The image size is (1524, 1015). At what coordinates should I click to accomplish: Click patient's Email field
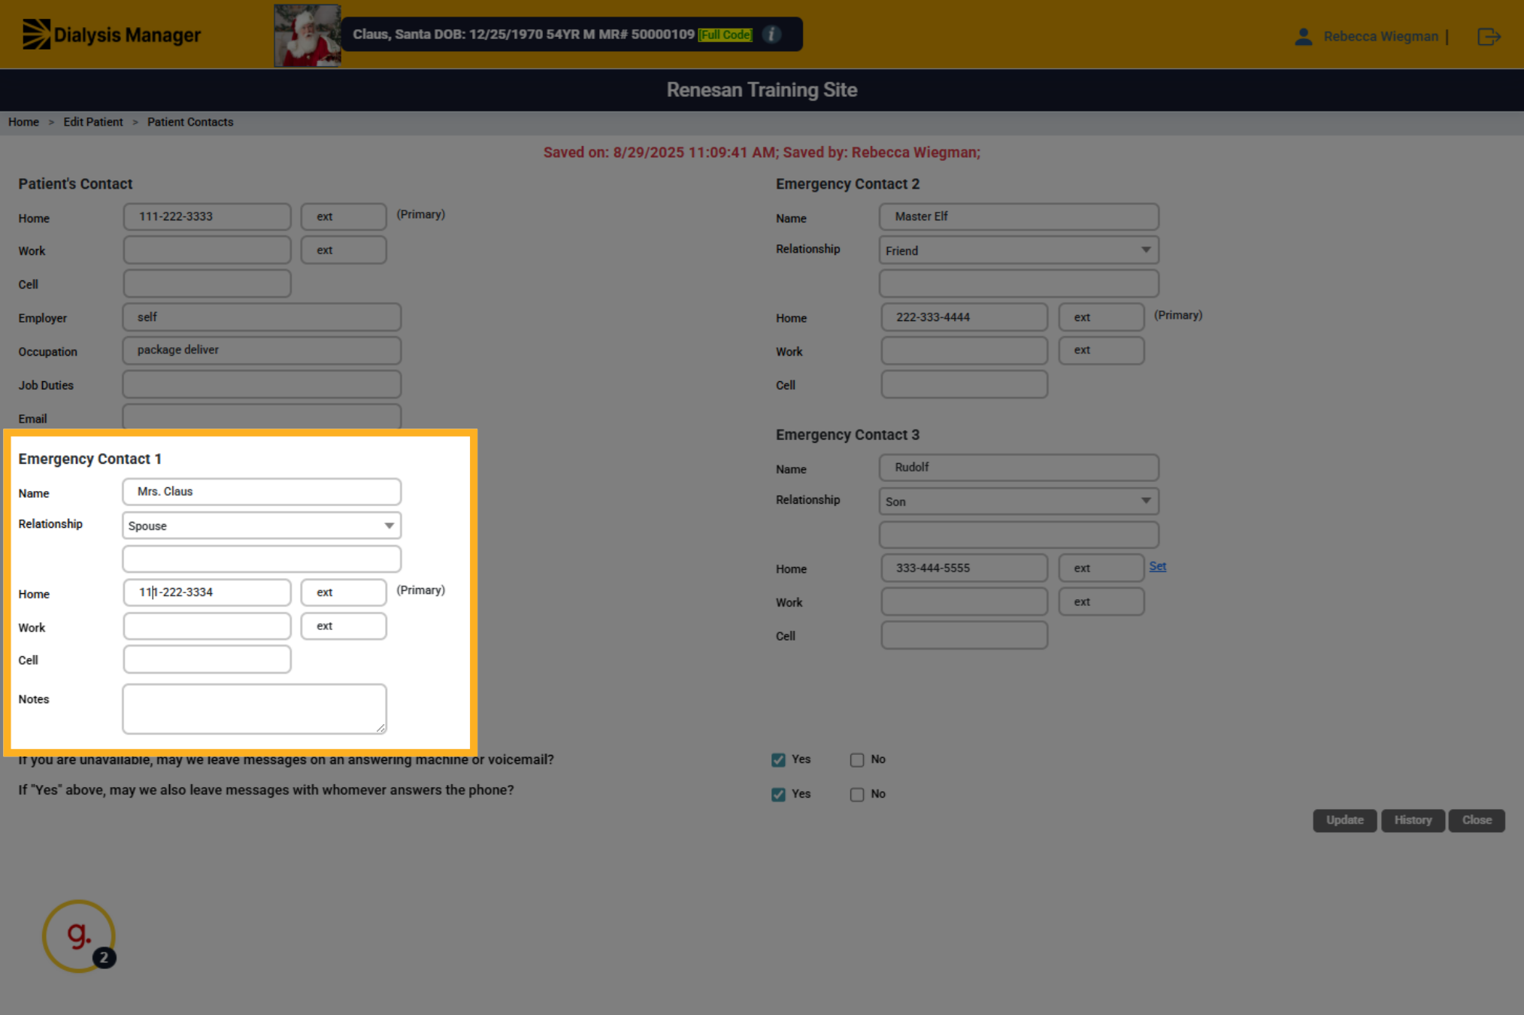(262, 417)
